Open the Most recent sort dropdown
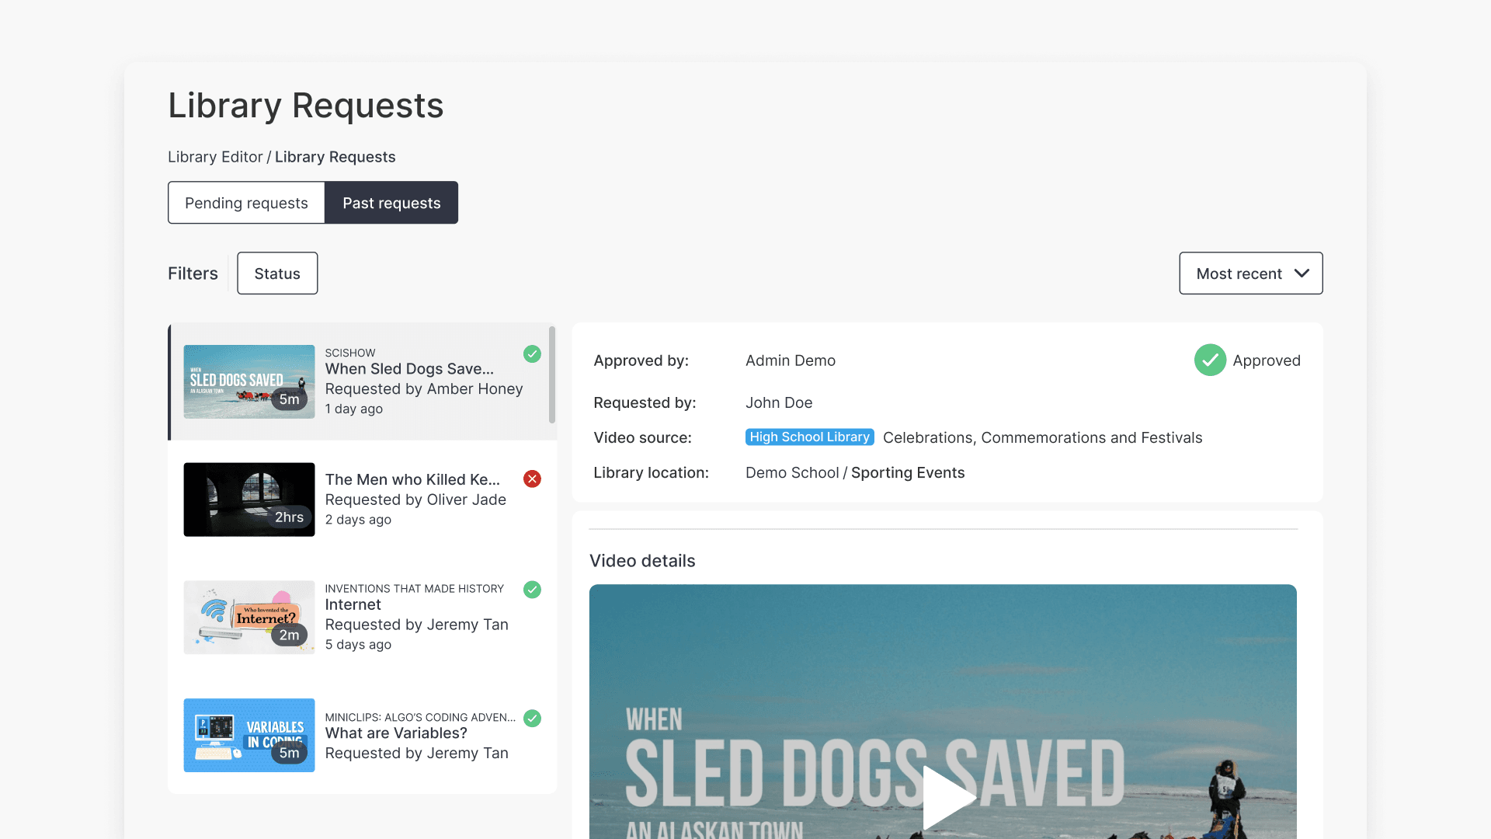Screen dimensions: 1491x839 pyautogui.click(x=1250, y=273)
